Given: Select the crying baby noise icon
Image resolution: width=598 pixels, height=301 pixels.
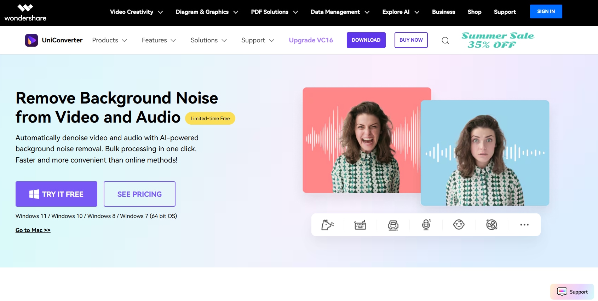Looking at the screenshot, I should coord(459,224).
